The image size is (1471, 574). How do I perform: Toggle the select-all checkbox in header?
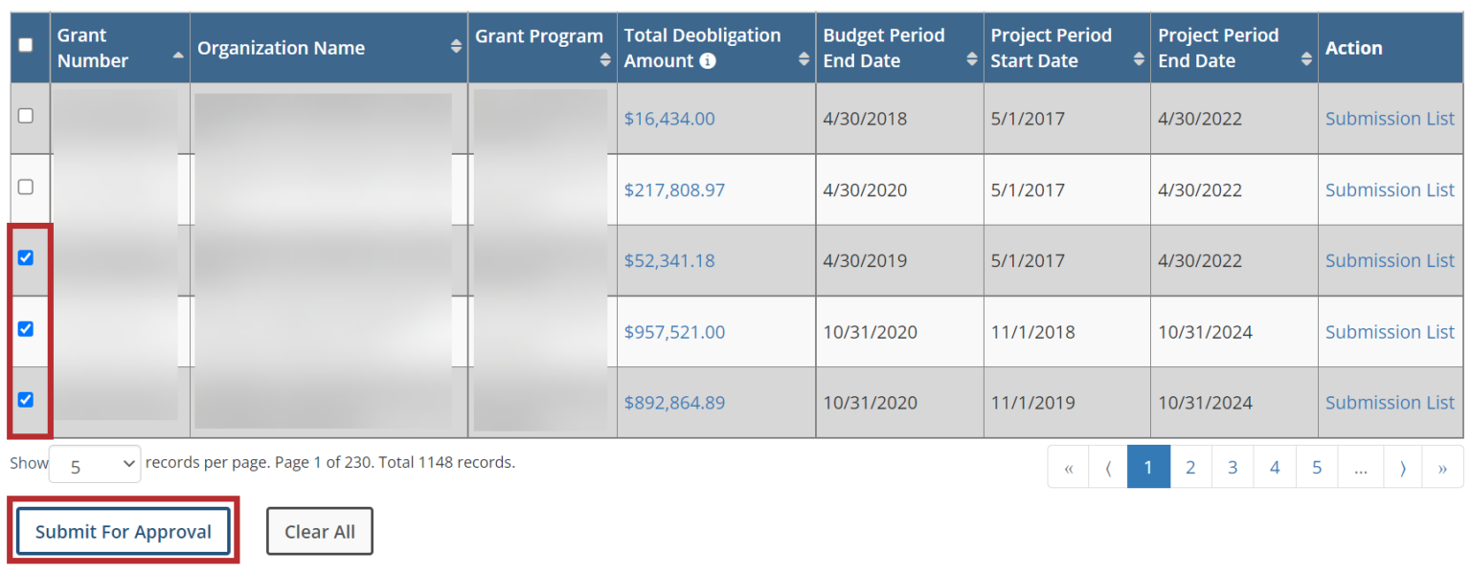pos(26,45)
